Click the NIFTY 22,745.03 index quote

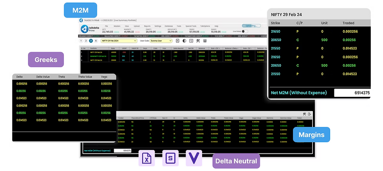(111, 31)
